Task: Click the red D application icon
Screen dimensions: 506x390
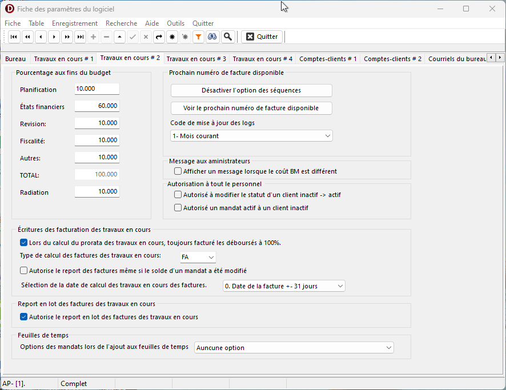Action: click(10, 9)
